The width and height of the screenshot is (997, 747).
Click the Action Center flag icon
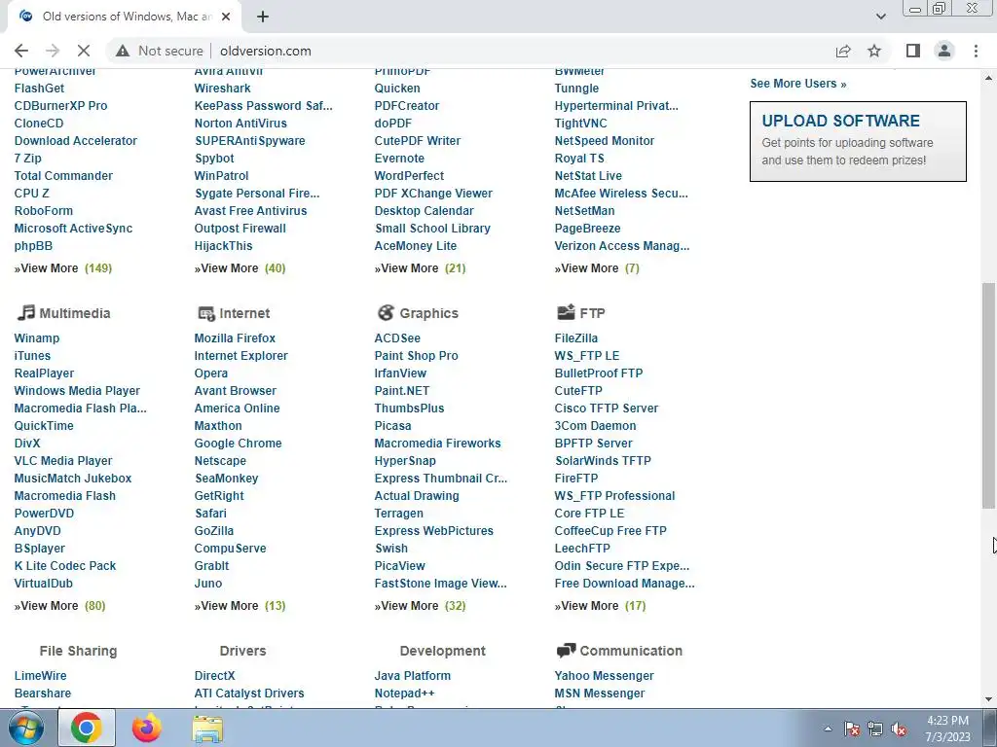pyautogui.click(x=852, y=729)
